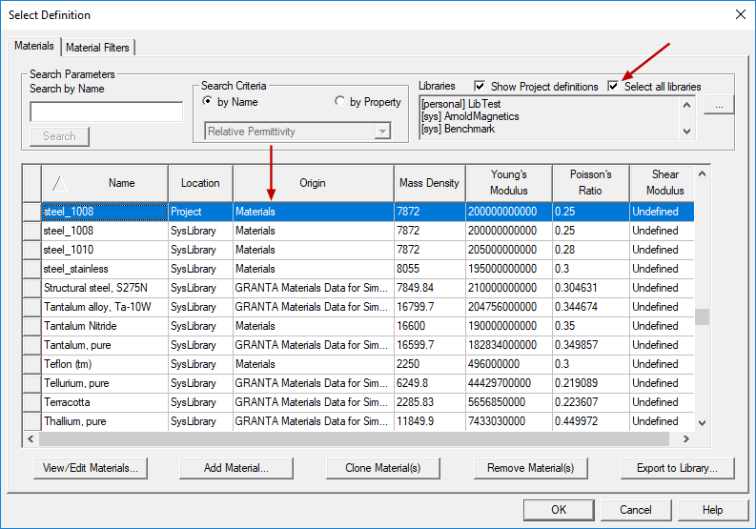756x529 pixels.
Task: Focus the Search by Name text field
Action: tap(106, 112)
